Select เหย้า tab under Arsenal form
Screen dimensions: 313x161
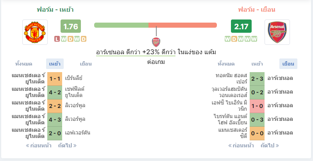click(257, 64)
